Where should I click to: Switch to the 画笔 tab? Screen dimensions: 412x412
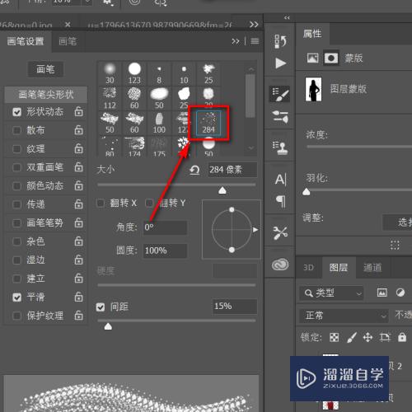(x=68, y=41)
